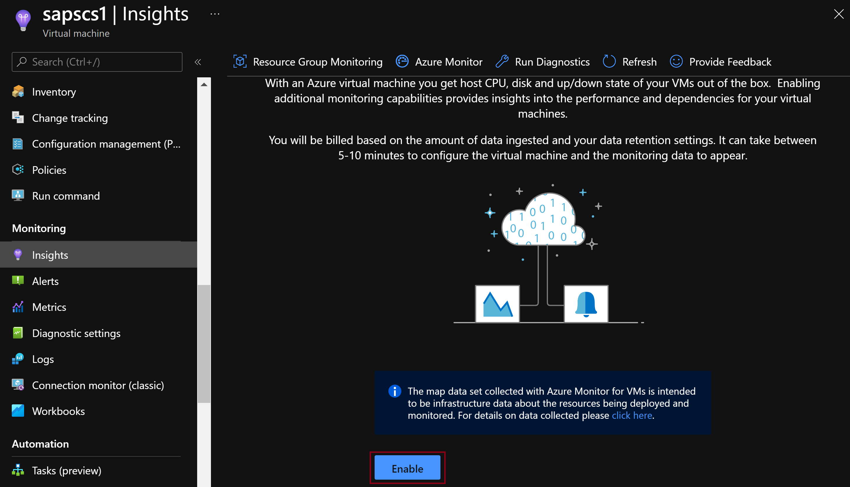Click the sidebar scrollbar thumb
Screen dimensions: 850x487
click(204, 344)
